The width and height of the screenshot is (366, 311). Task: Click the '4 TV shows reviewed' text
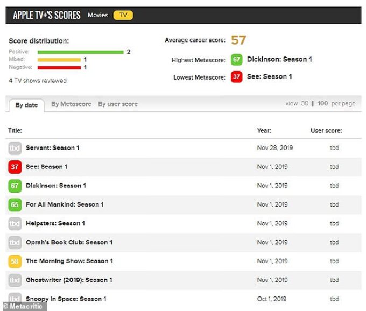tap(38, 81)
